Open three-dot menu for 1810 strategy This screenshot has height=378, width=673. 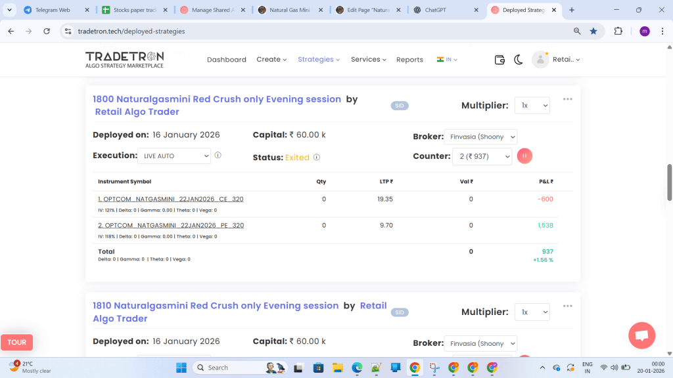tap(568, 306)
